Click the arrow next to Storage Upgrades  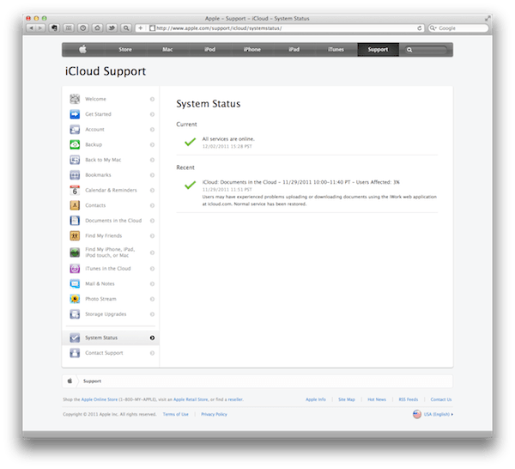(x=152, y=314)
